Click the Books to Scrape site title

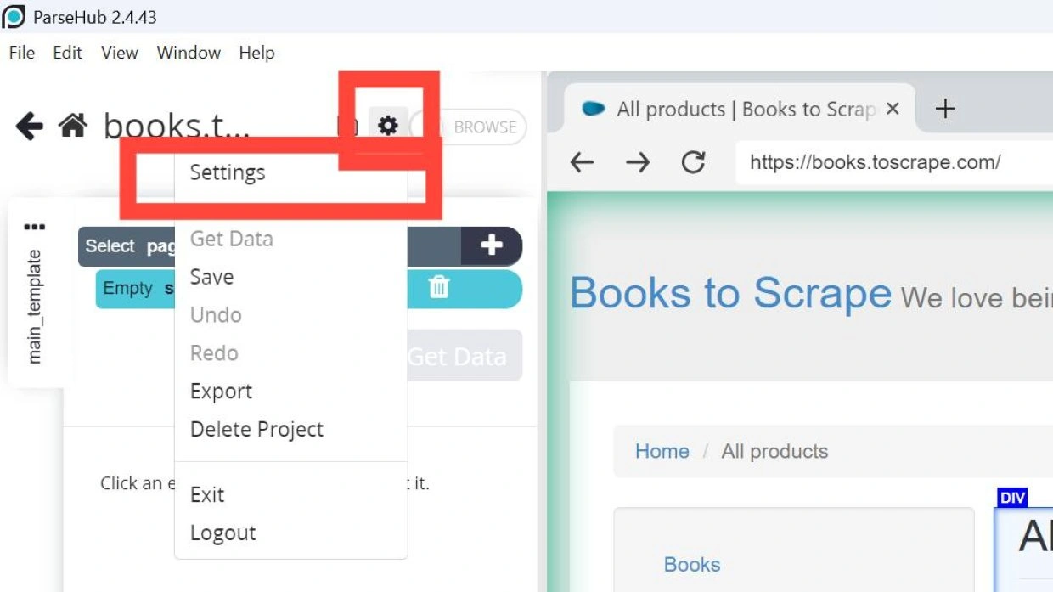pyautogui.click(x=731, y=294)
